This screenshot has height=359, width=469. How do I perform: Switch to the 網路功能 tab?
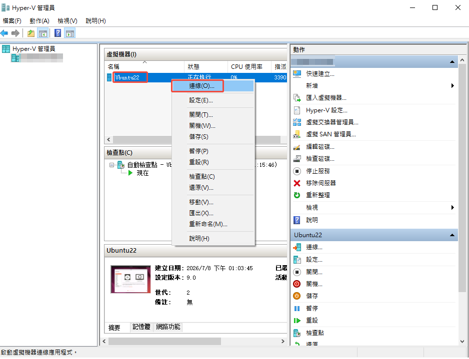(x=168, y=327)
